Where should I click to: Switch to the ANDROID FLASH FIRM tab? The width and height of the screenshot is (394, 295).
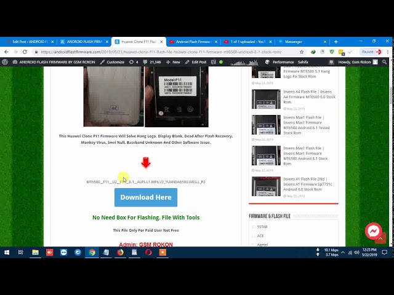click(85, 42)
